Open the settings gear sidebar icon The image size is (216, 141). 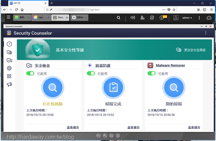[9, 68]
